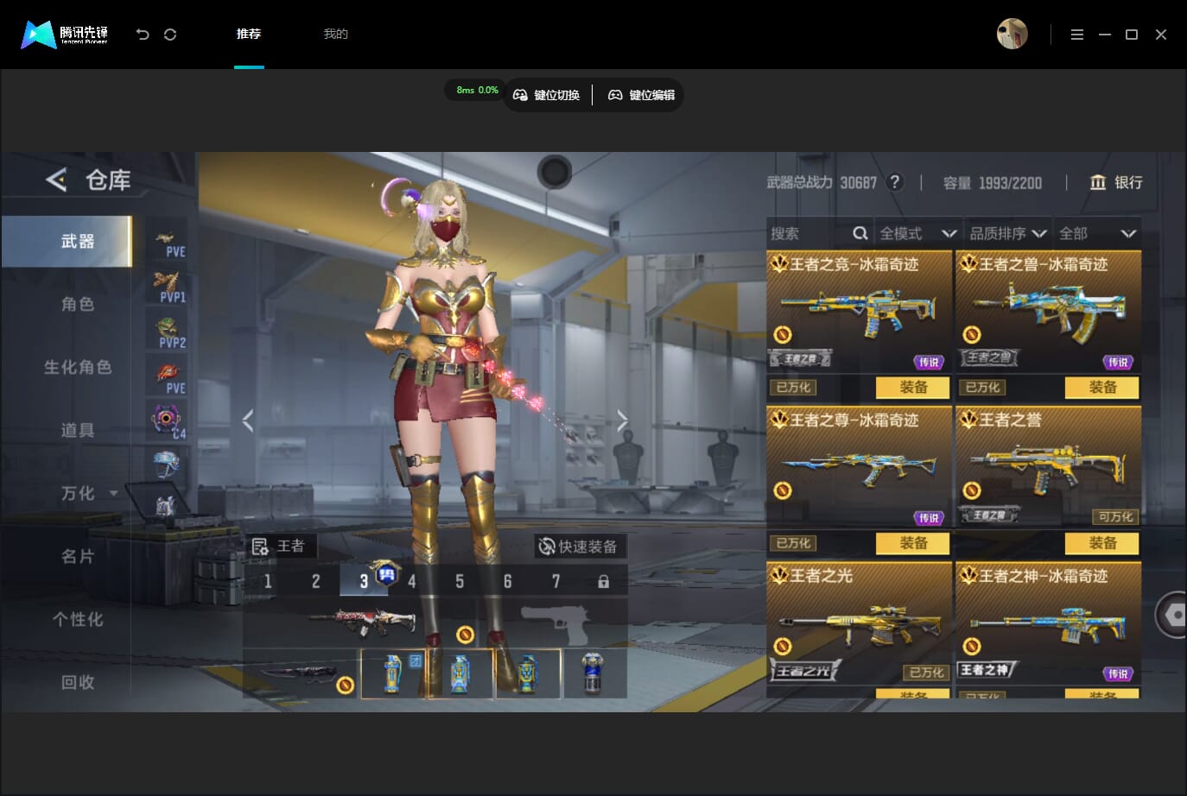
Task: Open the hamburger menu in title bar
Action: 1076,35
